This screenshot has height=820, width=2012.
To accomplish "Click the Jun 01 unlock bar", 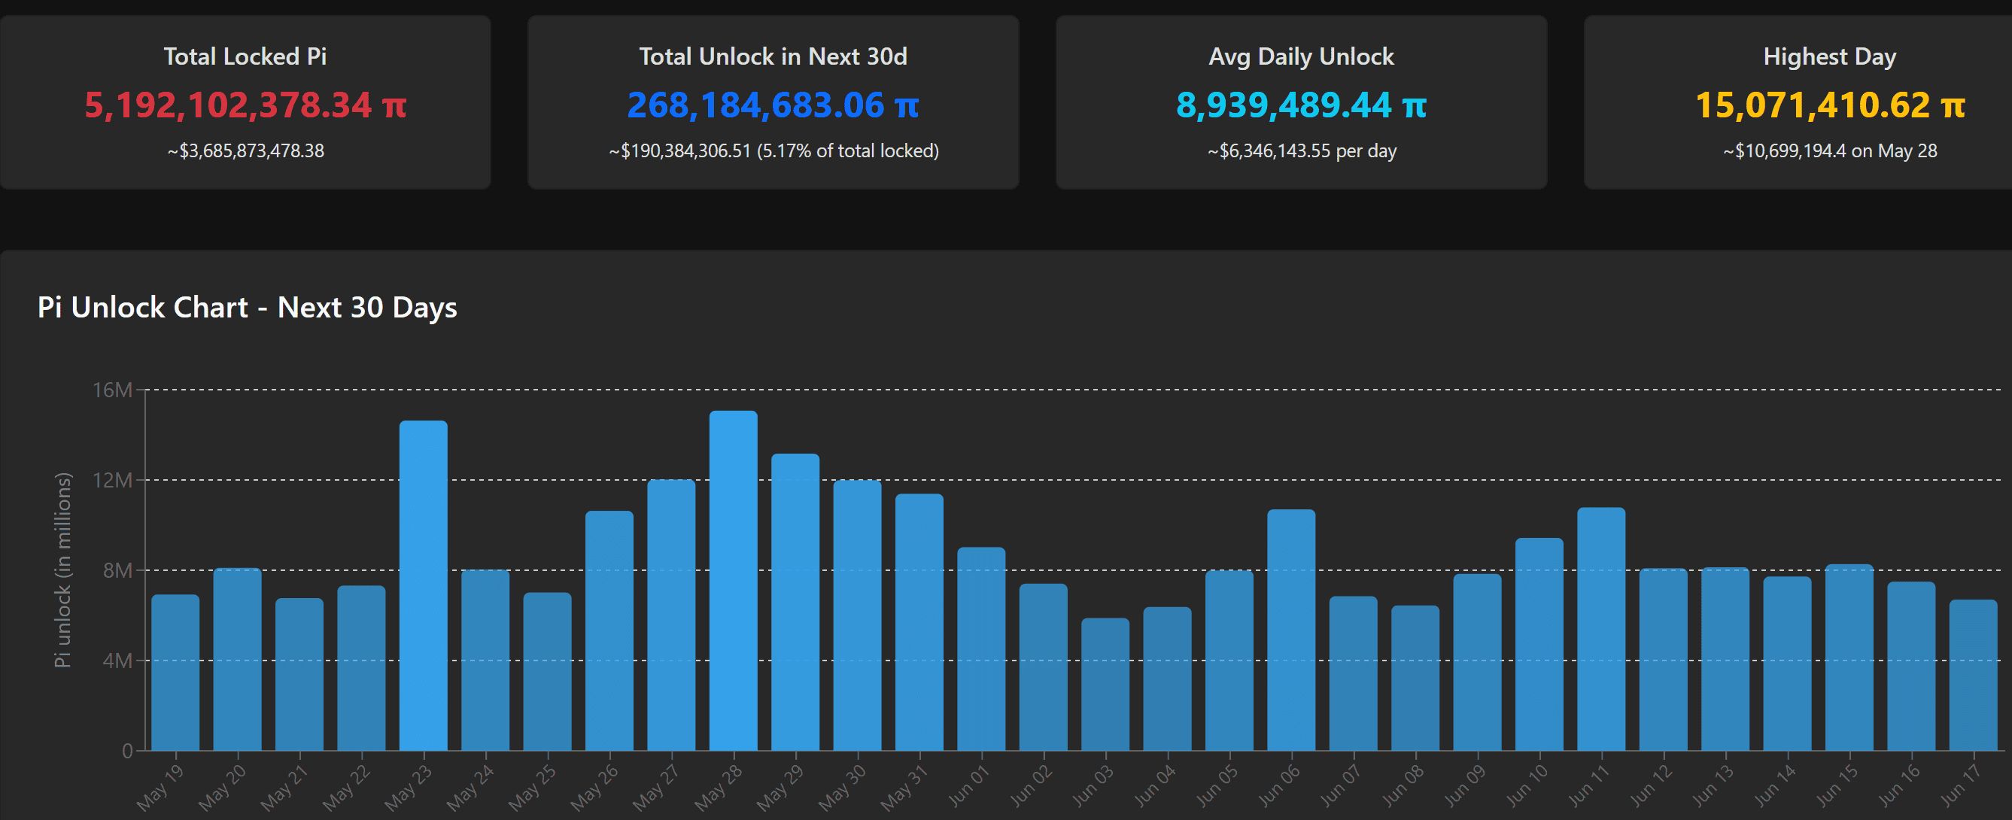I will tap(981, 649).
